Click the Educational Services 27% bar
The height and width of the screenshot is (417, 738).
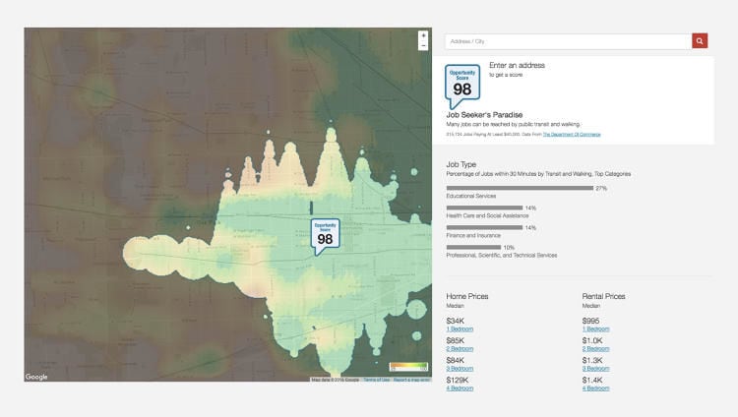coord(520,188)
